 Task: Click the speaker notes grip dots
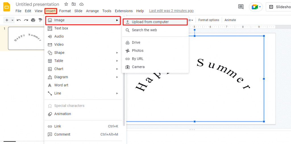pyautogui.click(x=192, y=130)
